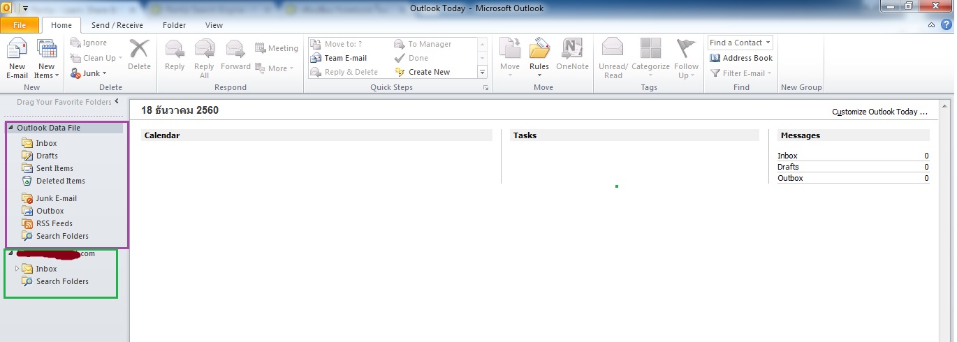Open the Categorize dropdown
Image resolution: width=957 pixels, height=342 pixels.
[x=650, y=59]
